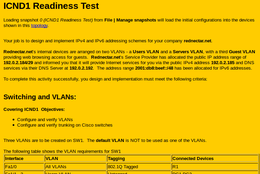
Task: Click the bold File | Manage snapshots text
Action: coord(130,20)
